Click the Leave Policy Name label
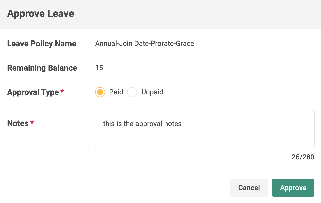Screen dimensions: 321x203 42,44
